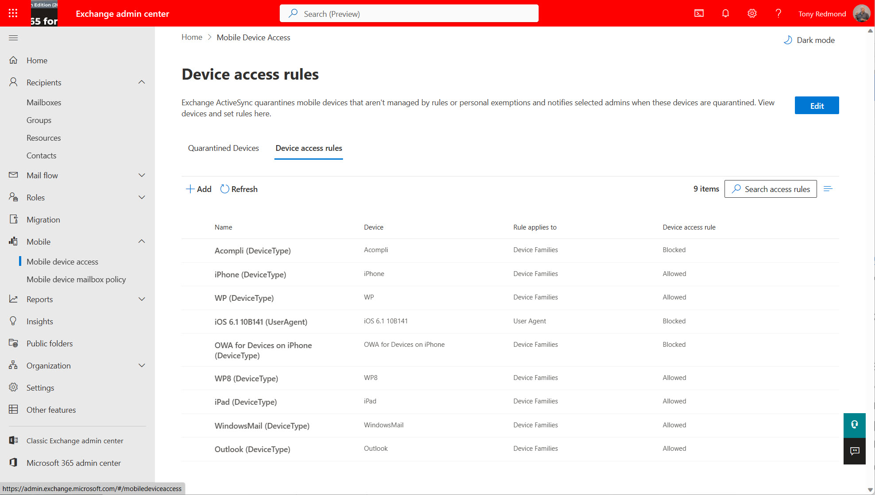Expand the Reports section chevron
Image resolution: width=875 pixels, height=495 pixels.
pyautogui.click(x=142, y=299)
